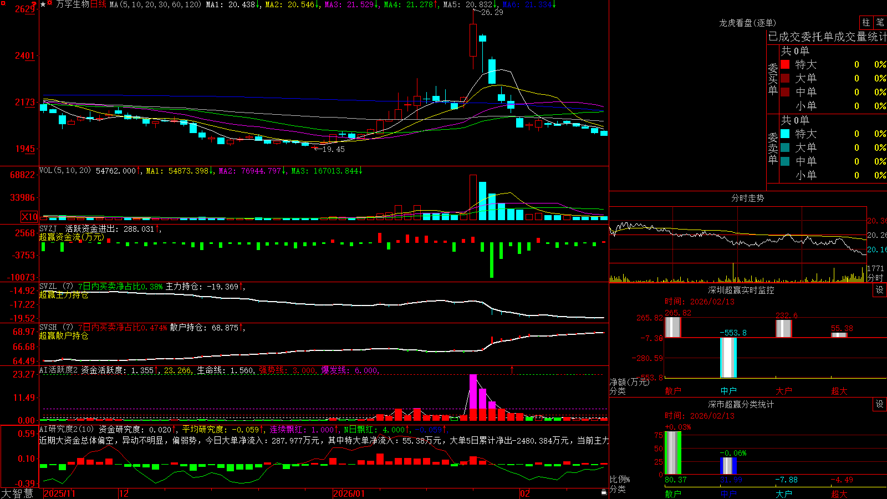Click the red 特大 buy order swatch
Screen dimensions: 887x499
[x=785, y=64]
